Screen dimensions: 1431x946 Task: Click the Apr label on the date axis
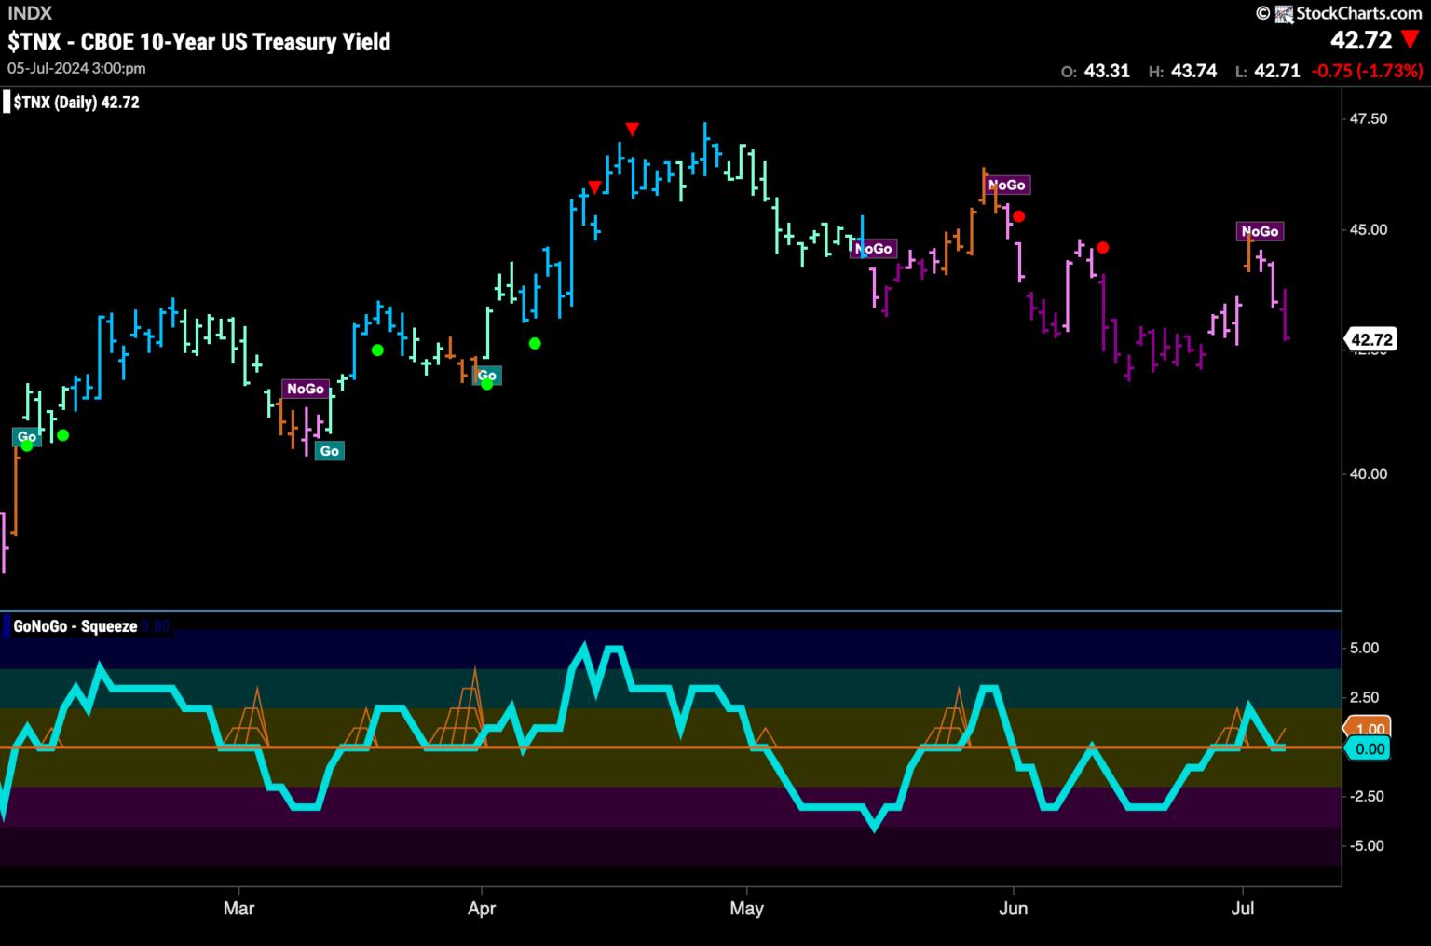(481, 908)
